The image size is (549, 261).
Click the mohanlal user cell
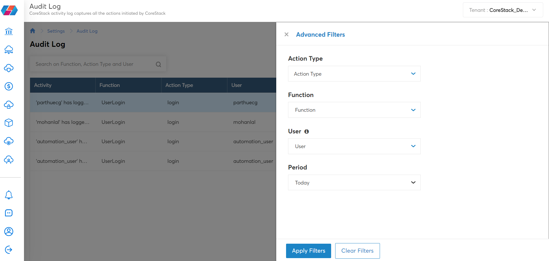[244, 122]
